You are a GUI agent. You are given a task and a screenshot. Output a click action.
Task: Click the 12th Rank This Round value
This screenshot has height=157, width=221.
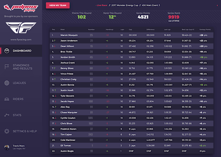112,17
